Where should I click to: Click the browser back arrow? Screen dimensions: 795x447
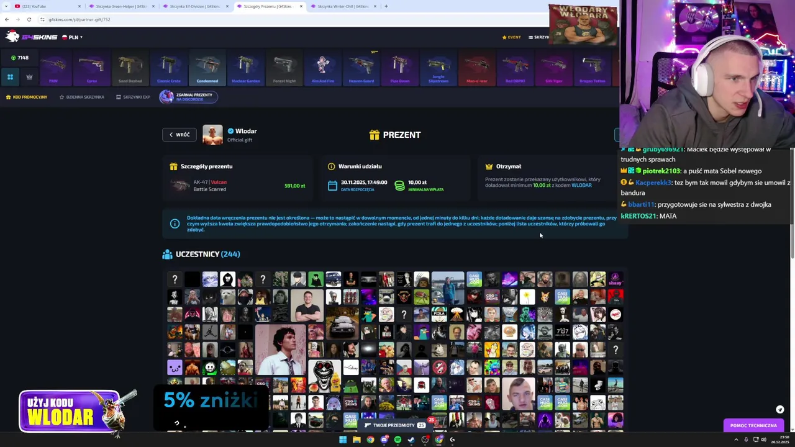tap(7, 19)
